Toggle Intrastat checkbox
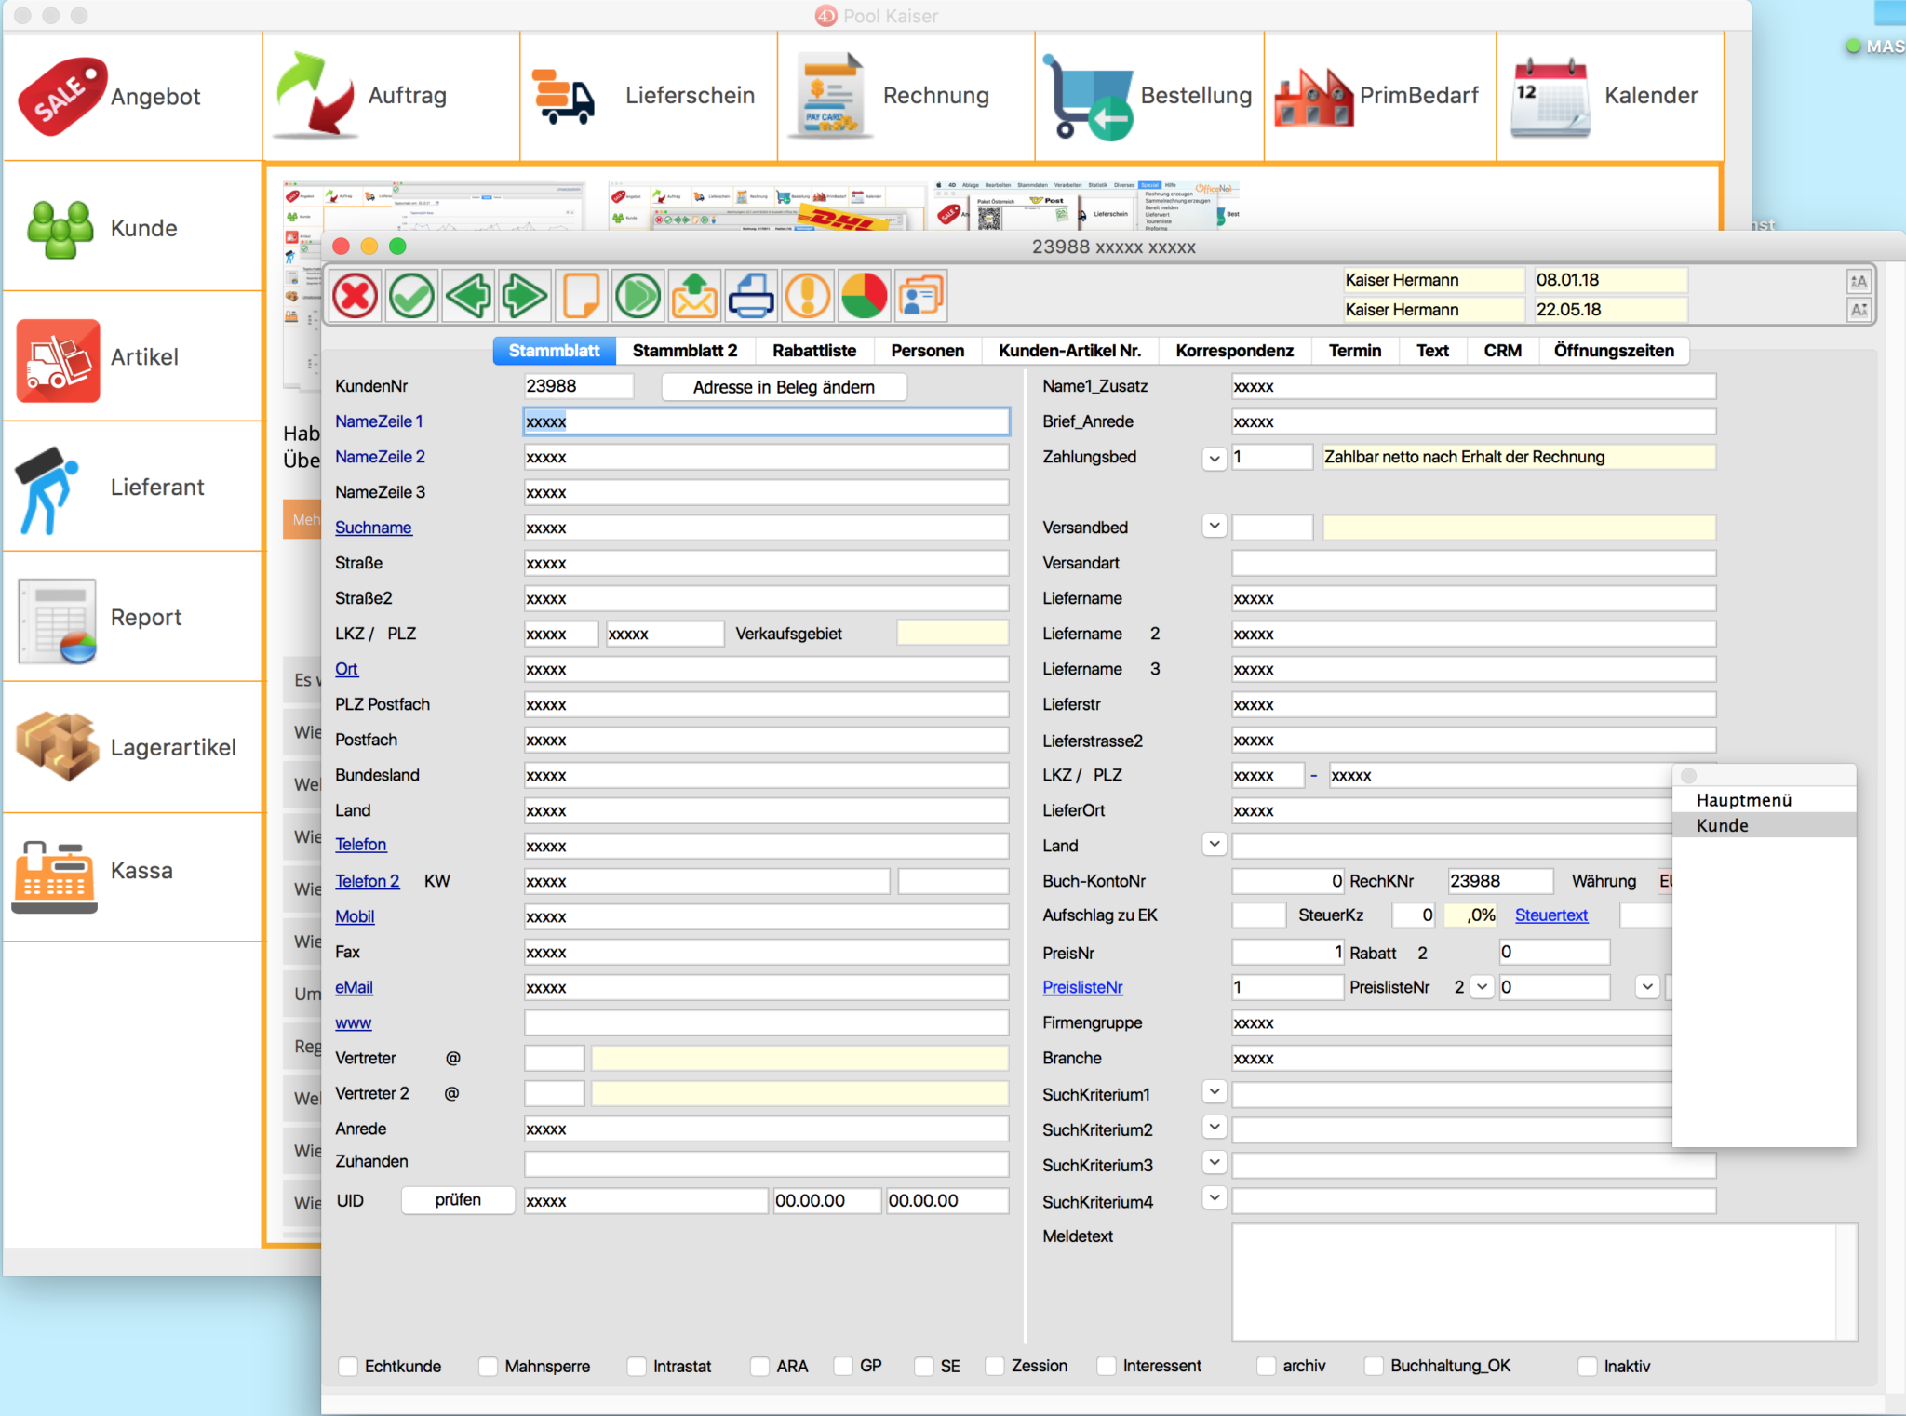 pyautogui.click(x=637, y=1366)
